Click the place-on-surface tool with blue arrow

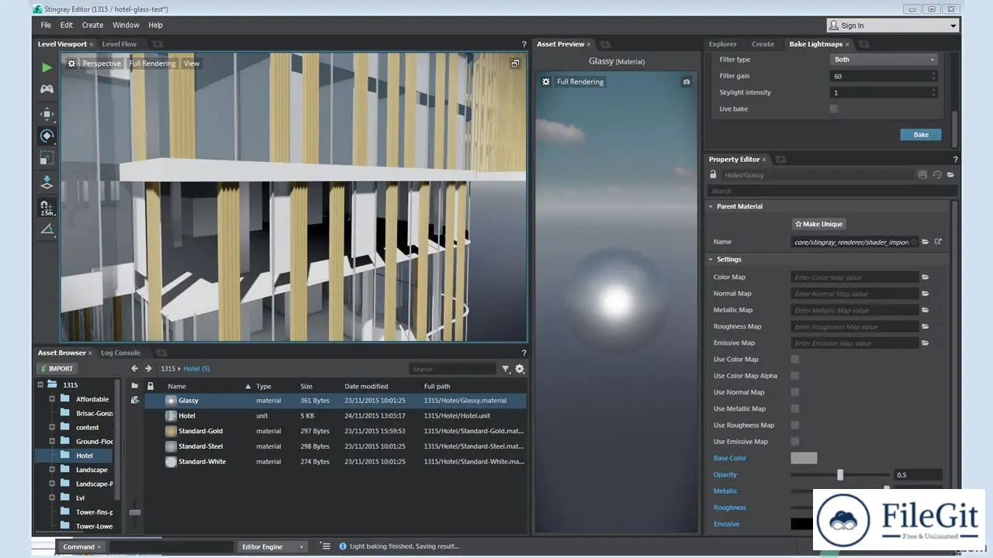pyautogui.click(x=47, y=182)
